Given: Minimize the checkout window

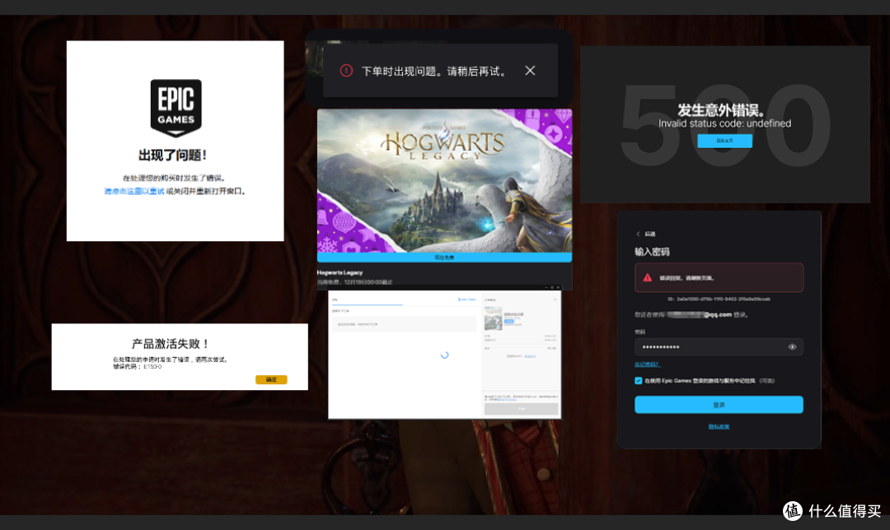Looking at the screenshot, I should point(546,287).
